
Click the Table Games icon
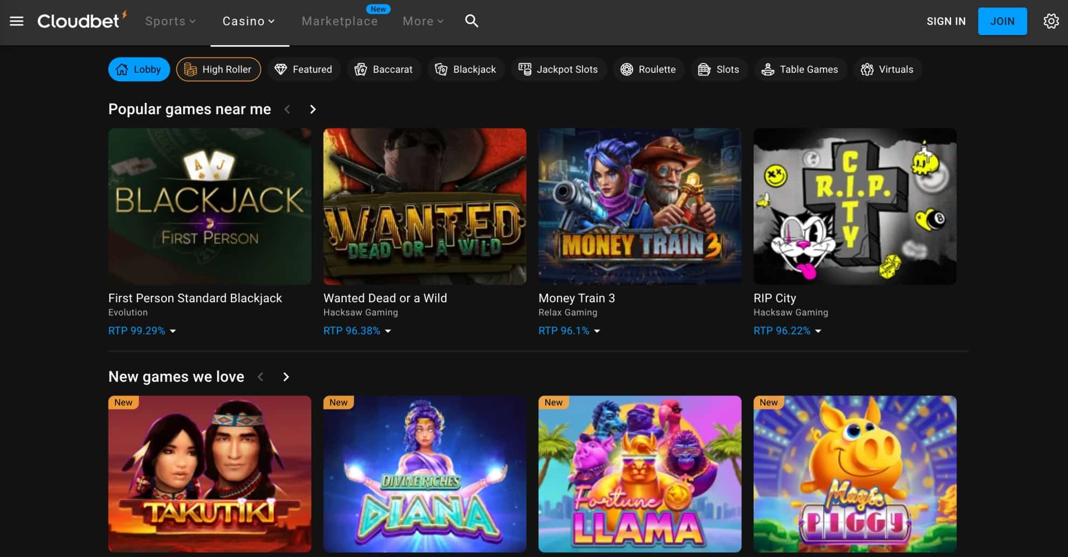(x=768, y=69)
